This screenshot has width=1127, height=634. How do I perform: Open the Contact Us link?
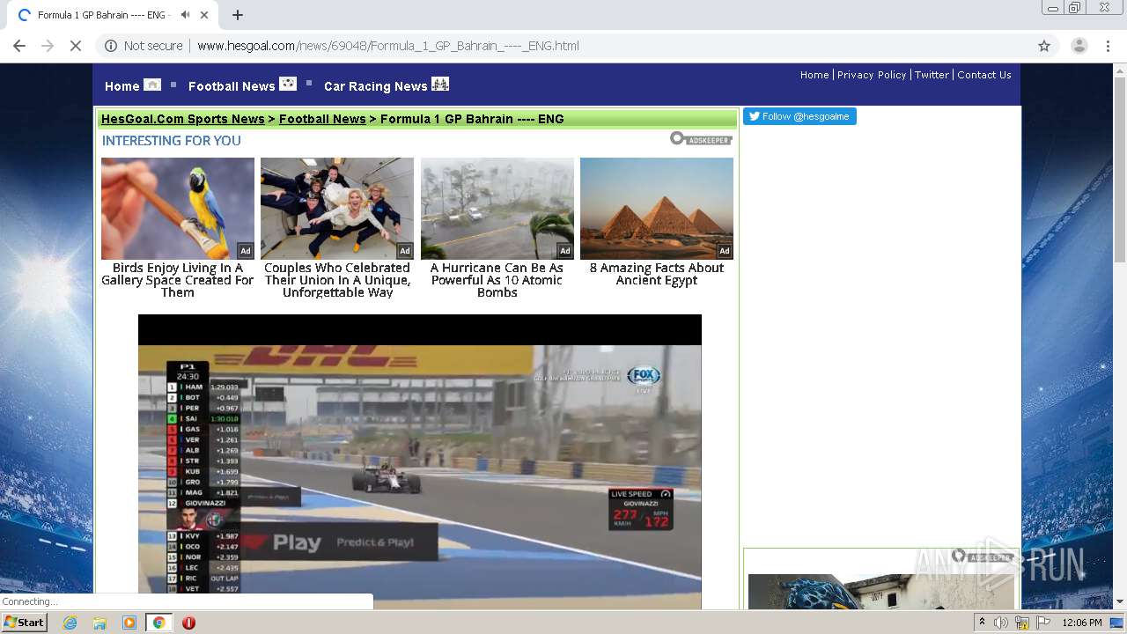click(x=984, y=75)
